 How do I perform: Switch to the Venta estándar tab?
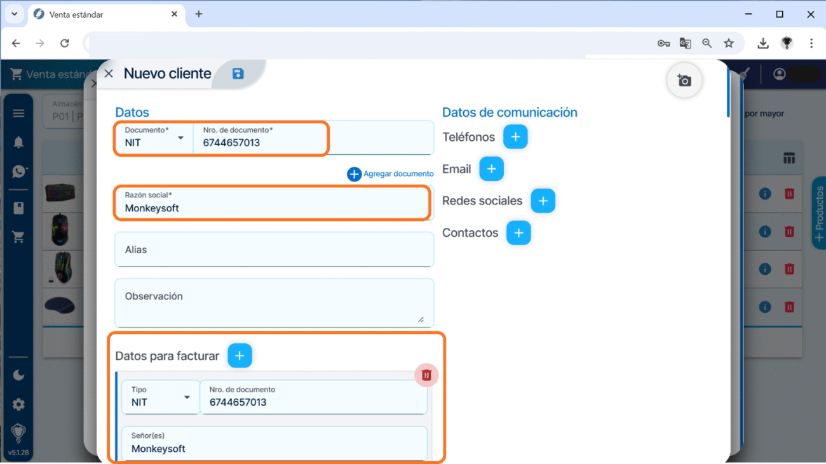click(102, 14)
